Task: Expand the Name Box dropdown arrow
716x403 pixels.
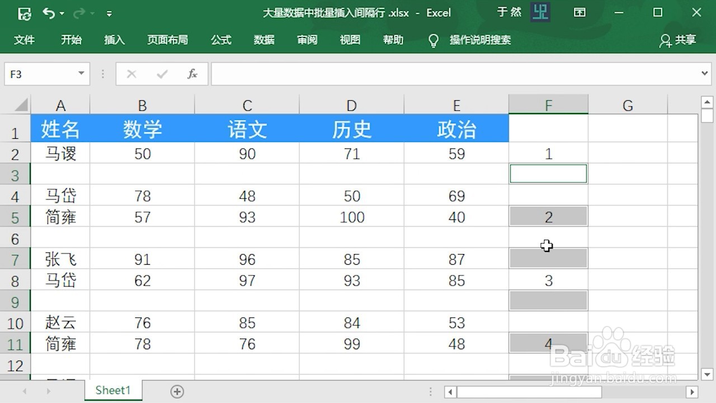Action: tap(82, 74)
